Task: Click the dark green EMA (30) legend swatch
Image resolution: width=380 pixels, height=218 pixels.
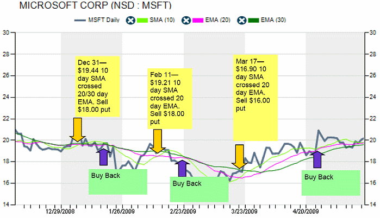Action: (x=253, y=20)
